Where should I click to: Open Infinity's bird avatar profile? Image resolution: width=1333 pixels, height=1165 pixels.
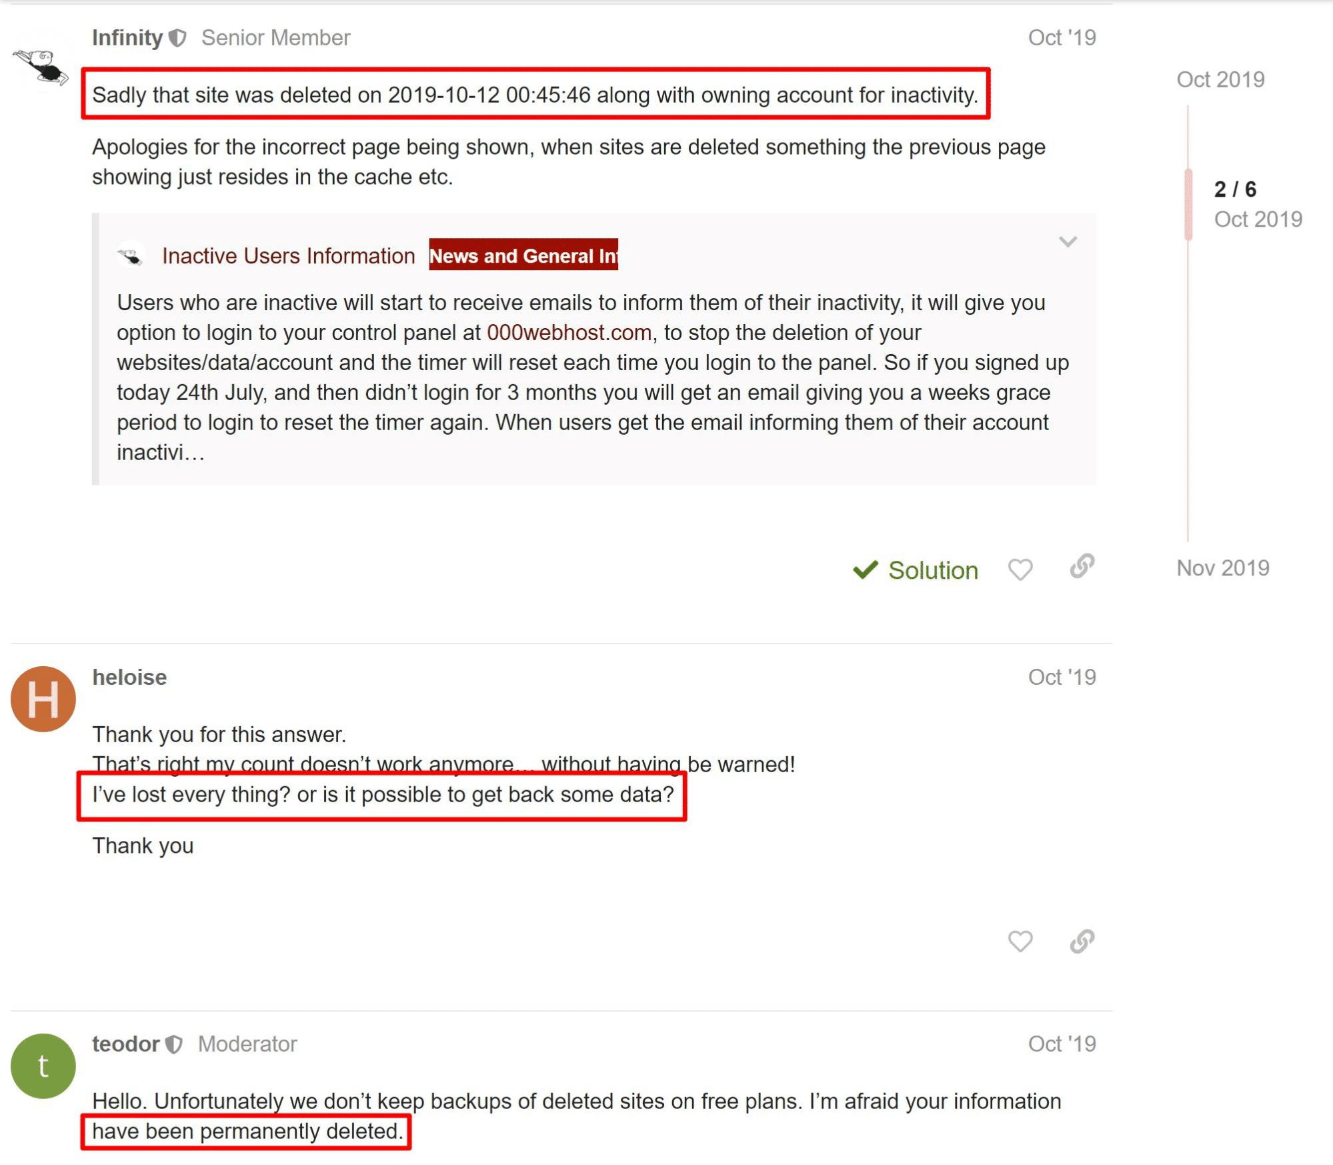(x=41, y=67)
